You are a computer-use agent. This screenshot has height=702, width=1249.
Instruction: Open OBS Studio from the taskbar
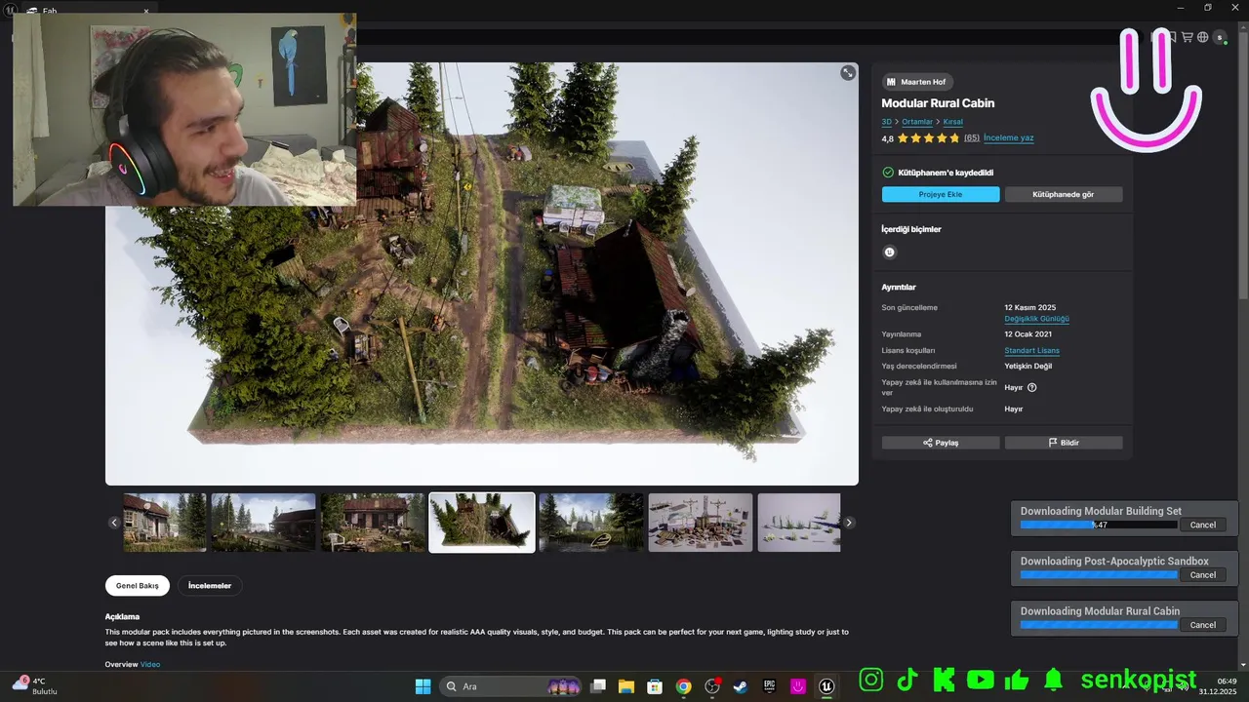click(712, 686)
